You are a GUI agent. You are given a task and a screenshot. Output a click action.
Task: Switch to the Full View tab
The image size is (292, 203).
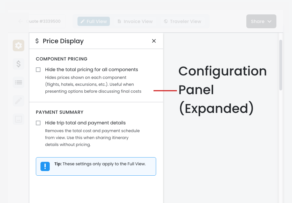click(x=93, y=21)
